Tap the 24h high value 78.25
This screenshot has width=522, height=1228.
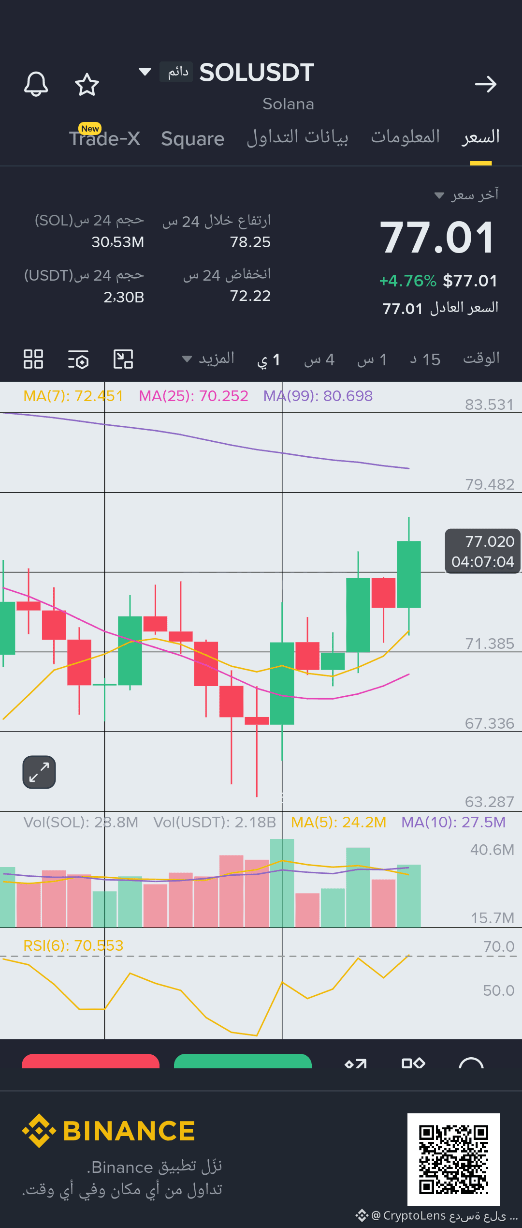click(x=250, y=242)
